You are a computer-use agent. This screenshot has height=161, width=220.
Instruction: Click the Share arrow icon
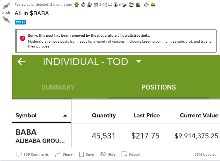pyautogui.click(x=58, y=154)
